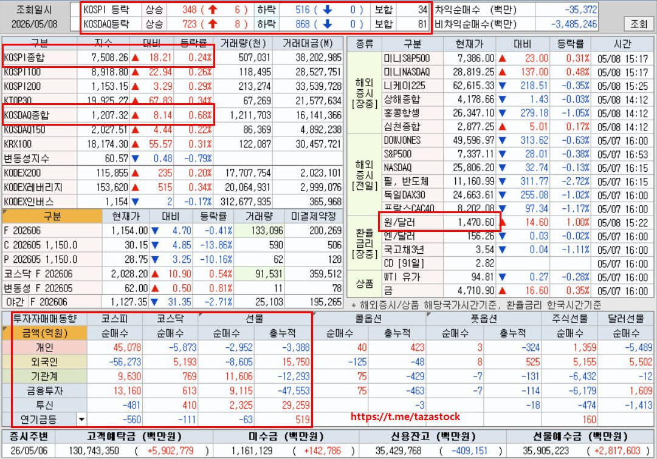657x459 pixels.
Task: Click the blue triangle in 변동성지수 row
Action: [136, 158]
